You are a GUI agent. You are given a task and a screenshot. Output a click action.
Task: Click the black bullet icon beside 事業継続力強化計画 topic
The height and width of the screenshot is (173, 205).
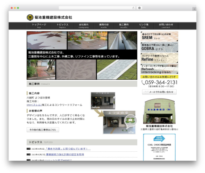pyautogui.click(x=29, y=155)
